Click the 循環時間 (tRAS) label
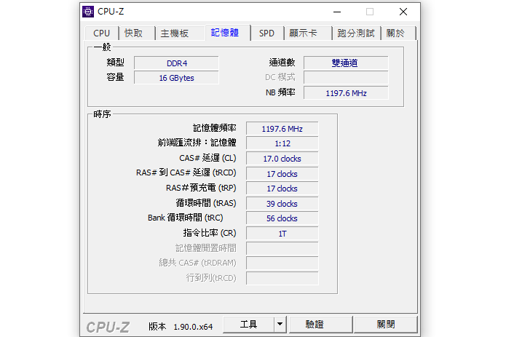The image size is (506, 337). 206,203
